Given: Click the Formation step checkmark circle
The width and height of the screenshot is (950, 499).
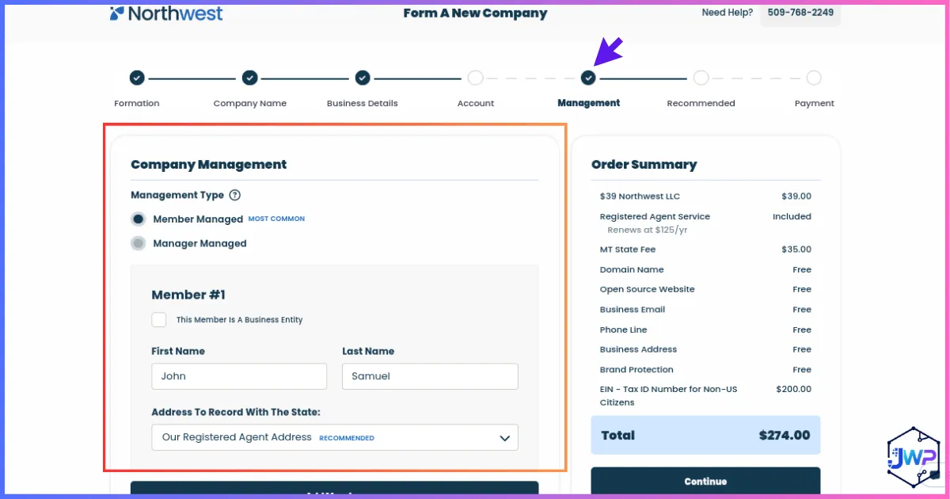Looking at the screenshot, I should click(137, 78).
